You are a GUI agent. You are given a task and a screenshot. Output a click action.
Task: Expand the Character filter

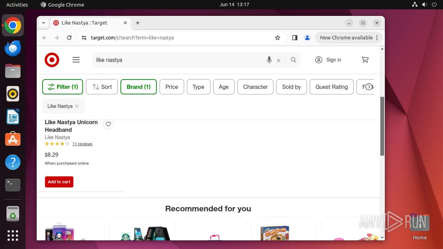255,87
